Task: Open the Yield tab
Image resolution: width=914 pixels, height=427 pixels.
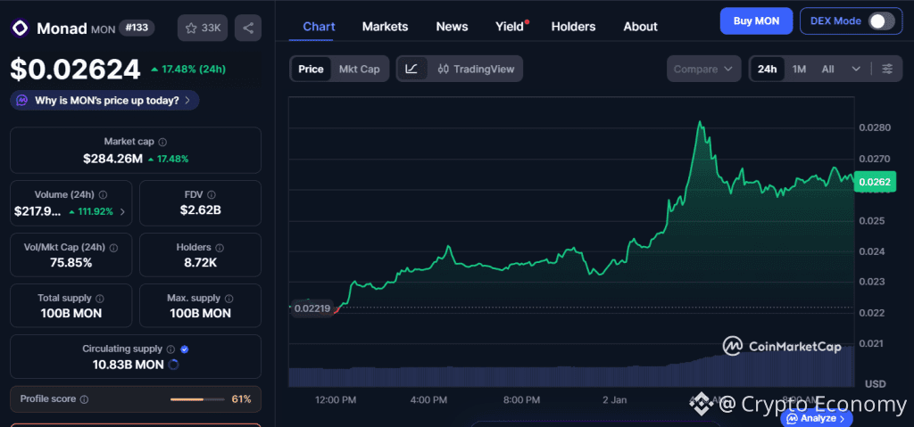Action: [511, 26]
